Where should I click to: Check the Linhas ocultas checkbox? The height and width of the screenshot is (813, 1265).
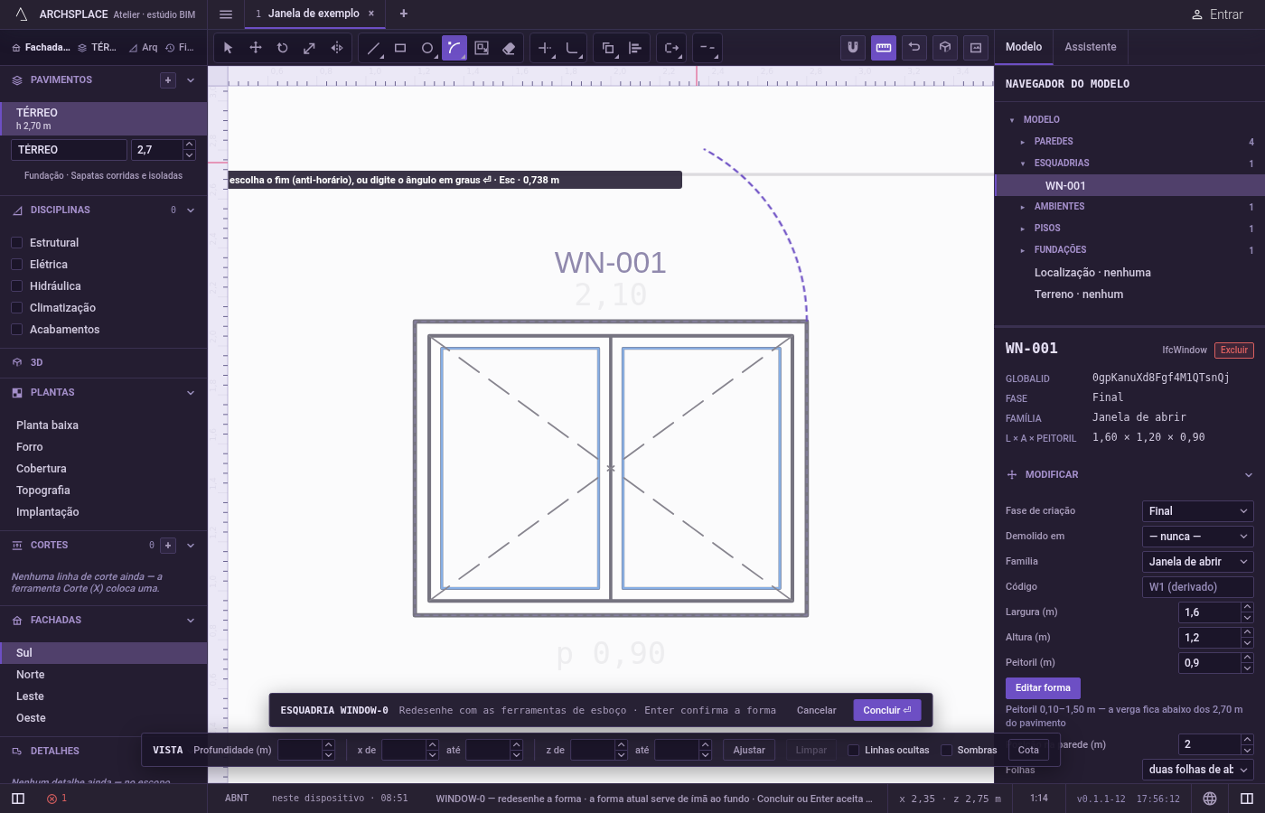coord(853,750)
